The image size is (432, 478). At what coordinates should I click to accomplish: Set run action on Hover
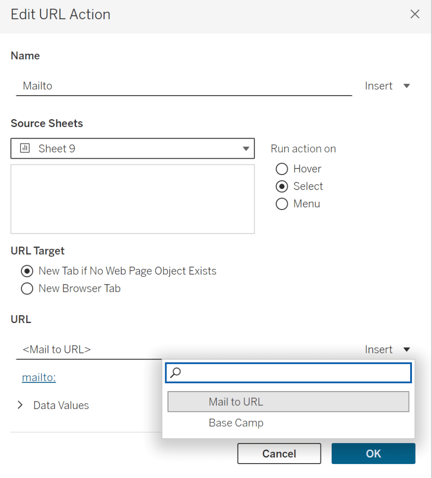[282, 169]
